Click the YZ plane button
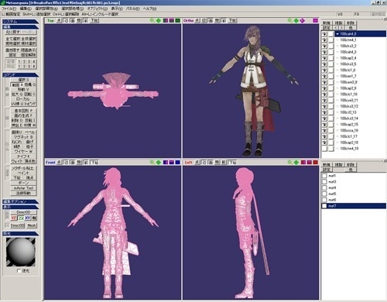 pyautogui.click(x=14, y=218)
